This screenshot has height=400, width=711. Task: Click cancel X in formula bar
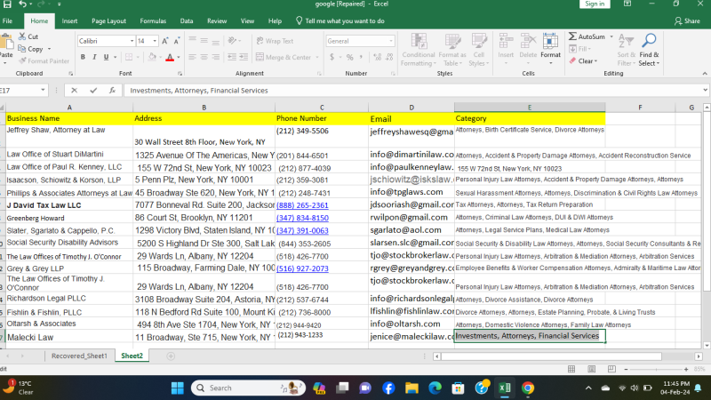(74, 91)
